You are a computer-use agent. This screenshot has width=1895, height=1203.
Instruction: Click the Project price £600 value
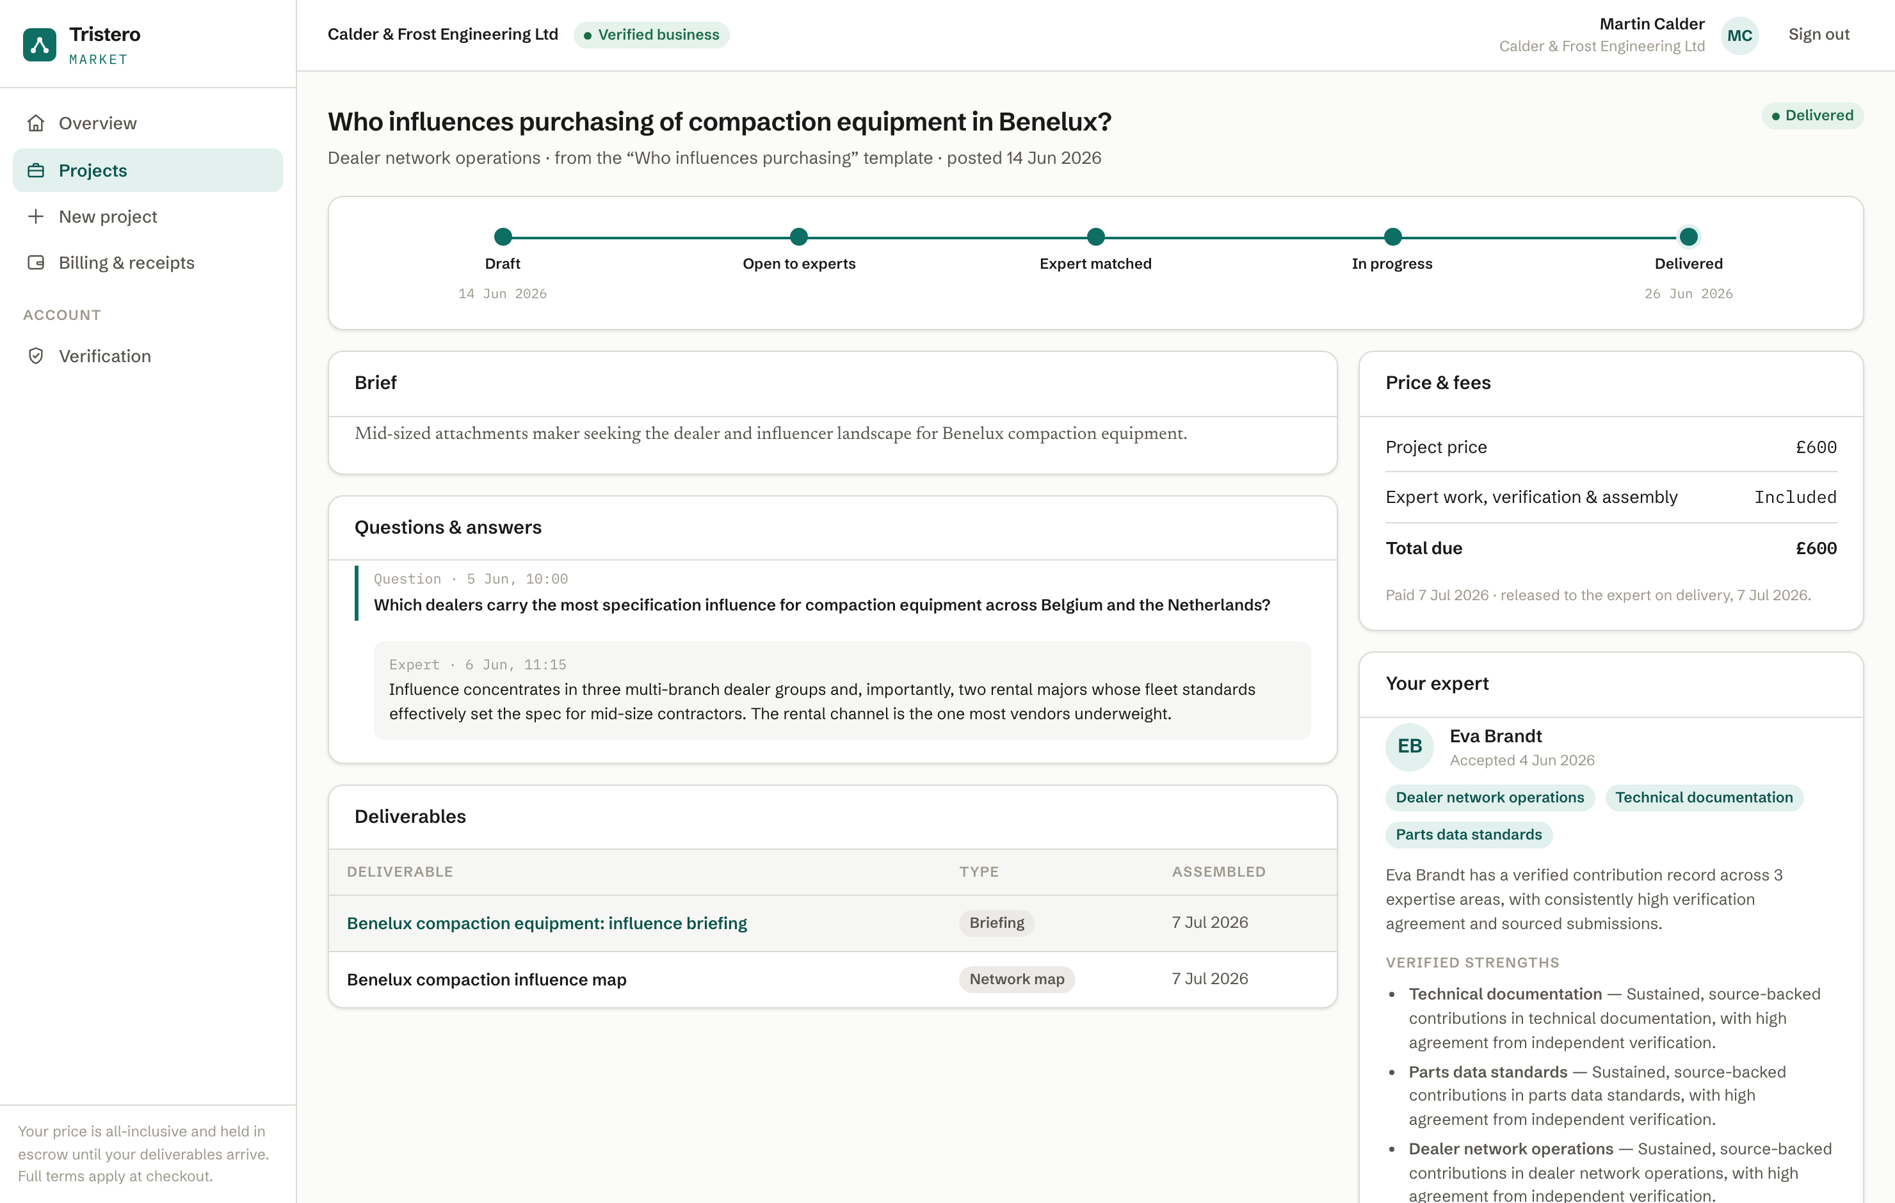(x=1816, y=448)
